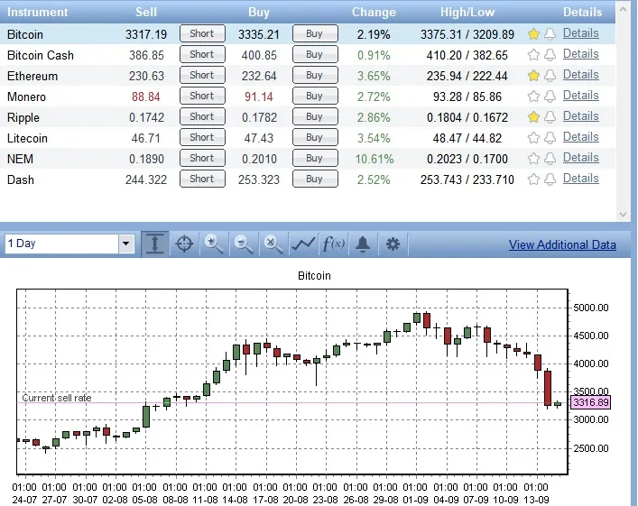Image resolution: width=638 pixels, height=506 pixels.
Task: Click NEM change value 10.61%
Action: 374,159
